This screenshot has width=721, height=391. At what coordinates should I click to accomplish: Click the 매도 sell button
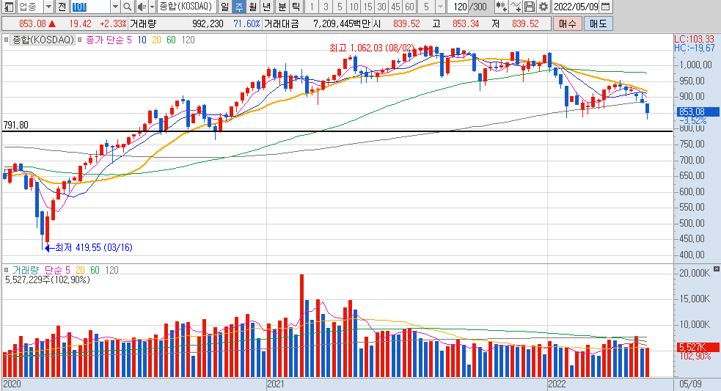click(x=598, y=23)
